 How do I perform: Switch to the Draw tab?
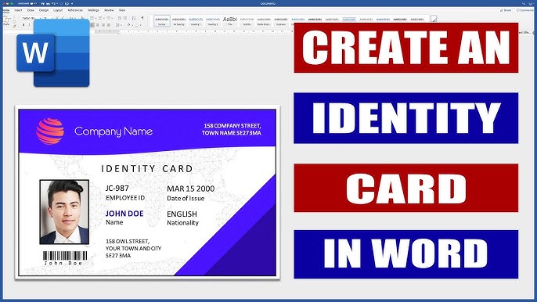31,10
